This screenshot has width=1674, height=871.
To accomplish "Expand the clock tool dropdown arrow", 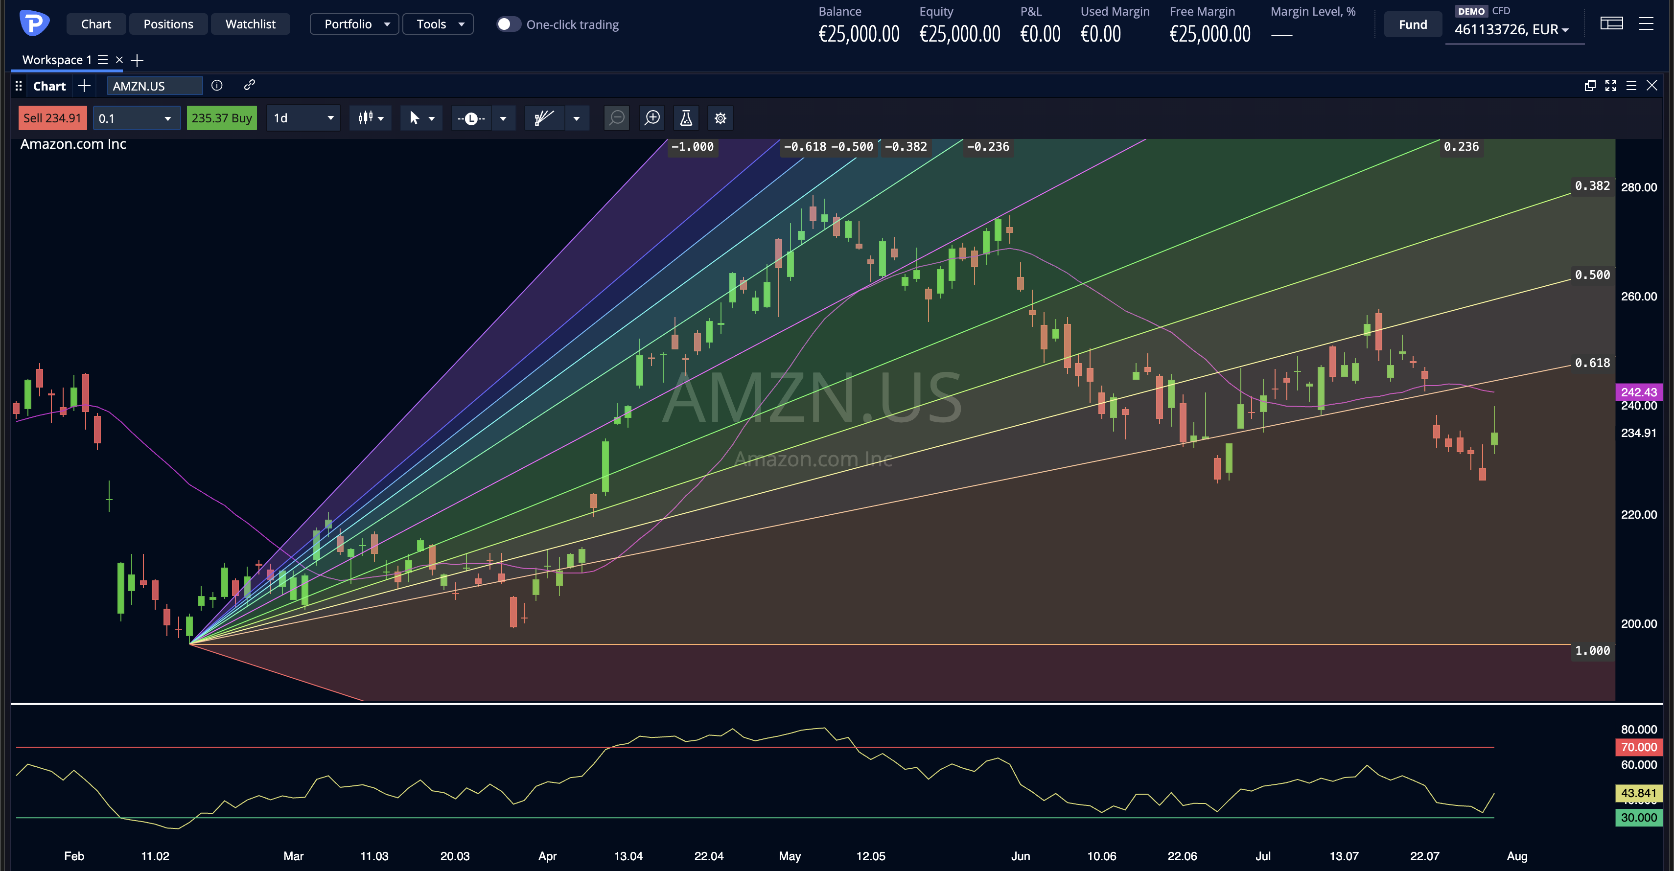I will (x=503, y=119).
